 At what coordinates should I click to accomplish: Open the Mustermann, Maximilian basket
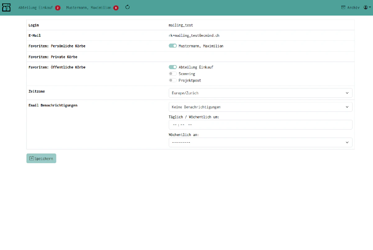[x=89, y=7]
